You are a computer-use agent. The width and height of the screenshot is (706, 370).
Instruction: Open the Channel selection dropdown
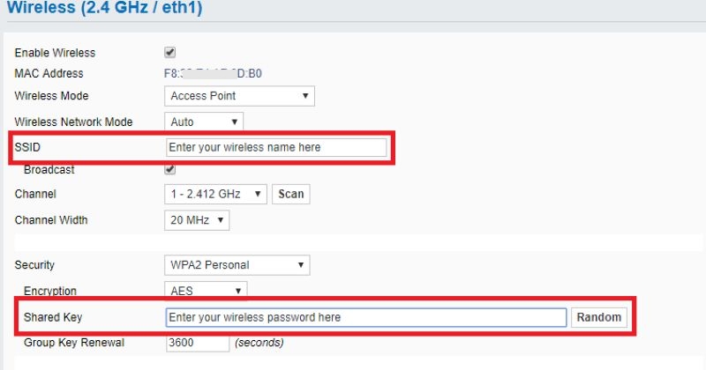click(x=215, y=194)
